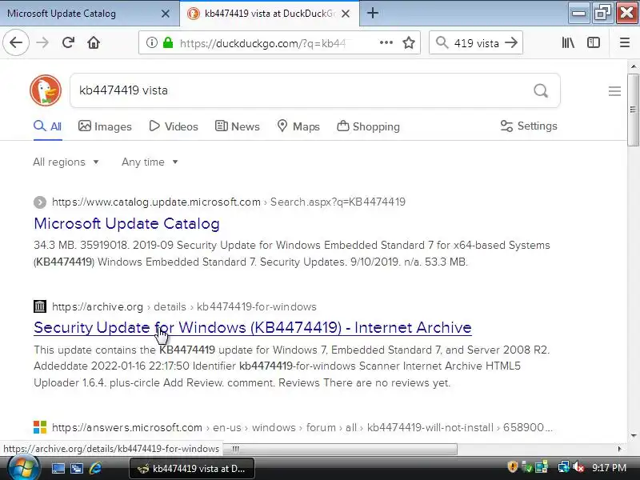The height and width of the screenshot is (480, 640).
Task: Close the DuckDuckGo search tab
Action: pyautogui.click(x=346, y=14)
